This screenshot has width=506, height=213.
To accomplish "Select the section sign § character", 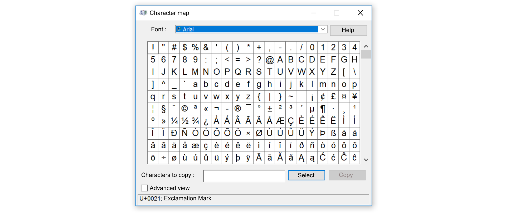I will 163,109.
